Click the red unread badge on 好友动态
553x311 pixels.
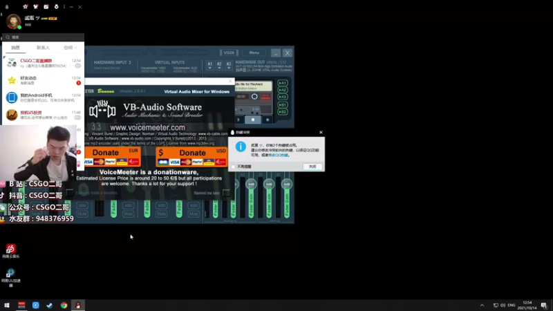point(78,83)
